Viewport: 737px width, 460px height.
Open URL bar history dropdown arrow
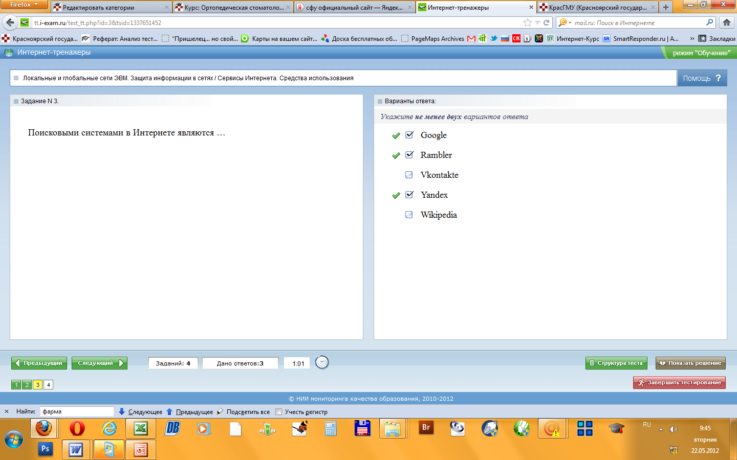coord(537,22)
